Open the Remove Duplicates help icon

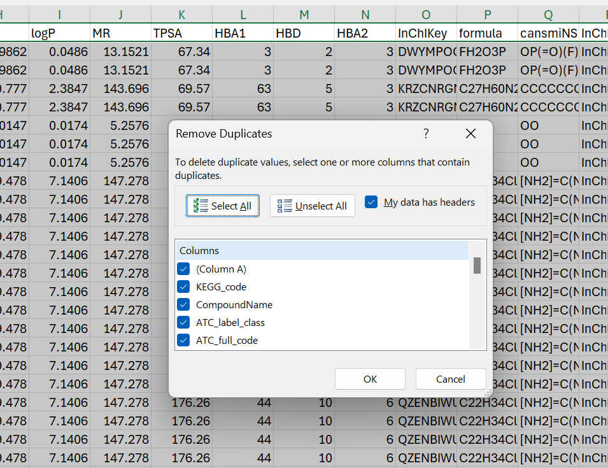coord(426,134)
